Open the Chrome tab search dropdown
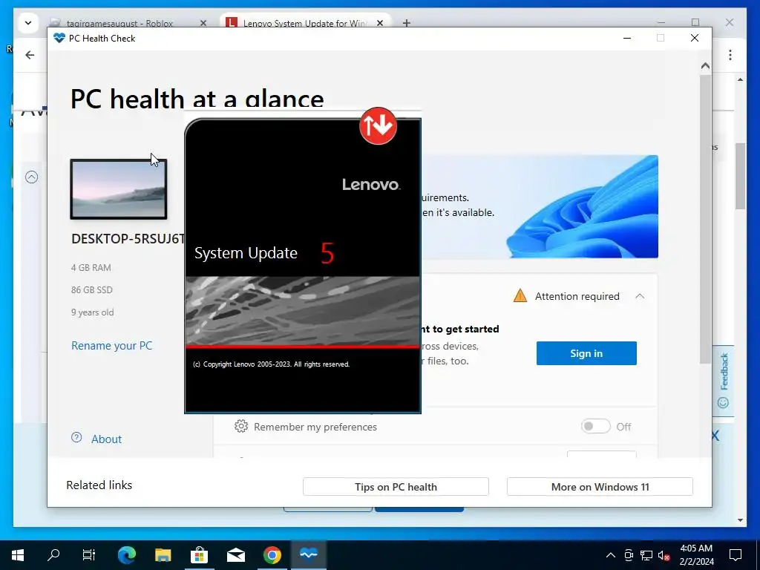Viewport: 760px width, 570px height. click(x=28, y=23)
